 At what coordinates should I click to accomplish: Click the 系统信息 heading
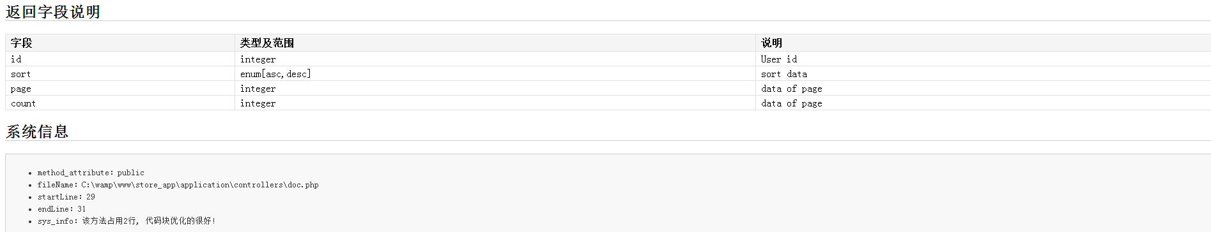37,132
